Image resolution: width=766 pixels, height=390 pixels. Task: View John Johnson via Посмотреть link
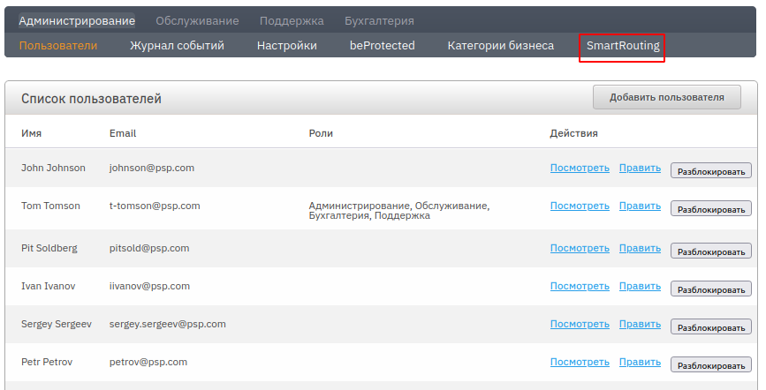coord(580,168)
